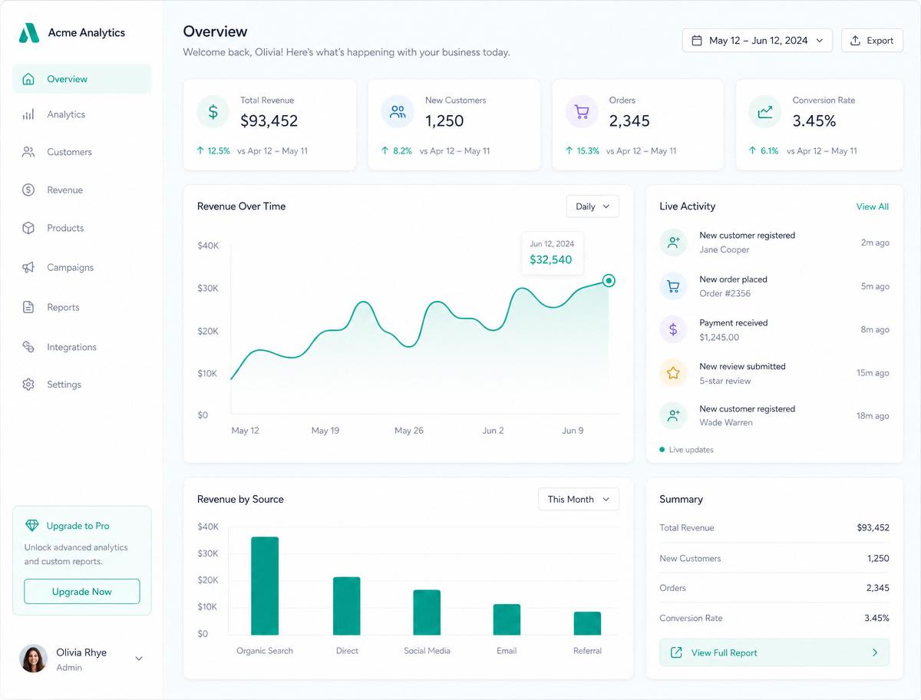Open the Integrations menu item
Screen dimensions: 921x700
pos(82,347)
